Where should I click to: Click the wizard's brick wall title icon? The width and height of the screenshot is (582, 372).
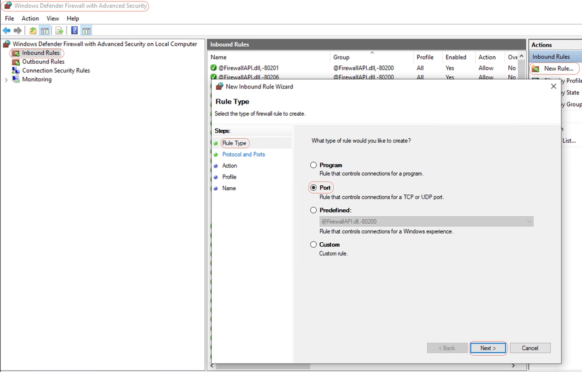(219, 86)
